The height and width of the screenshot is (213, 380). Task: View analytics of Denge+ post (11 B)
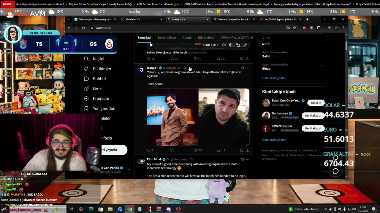pyautogui.click(x=221, y=150)
